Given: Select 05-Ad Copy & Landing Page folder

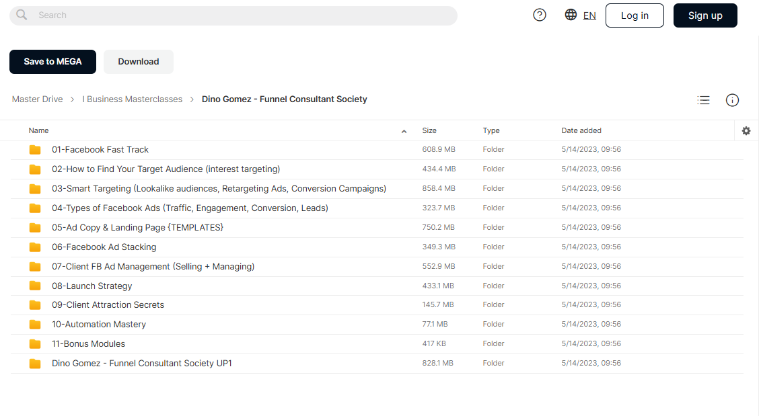Looking at the screenshot, I should coord(137,227).
